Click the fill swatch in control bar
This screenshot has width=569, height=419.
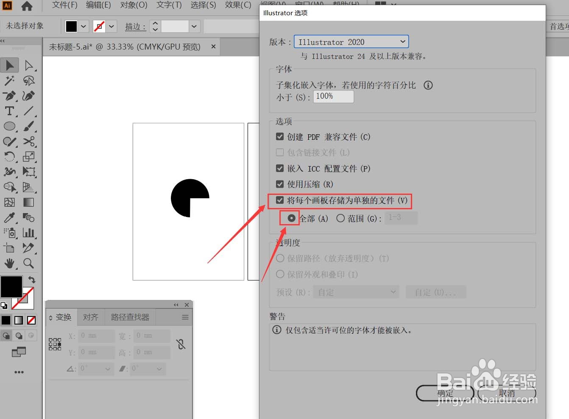[71, 26]
